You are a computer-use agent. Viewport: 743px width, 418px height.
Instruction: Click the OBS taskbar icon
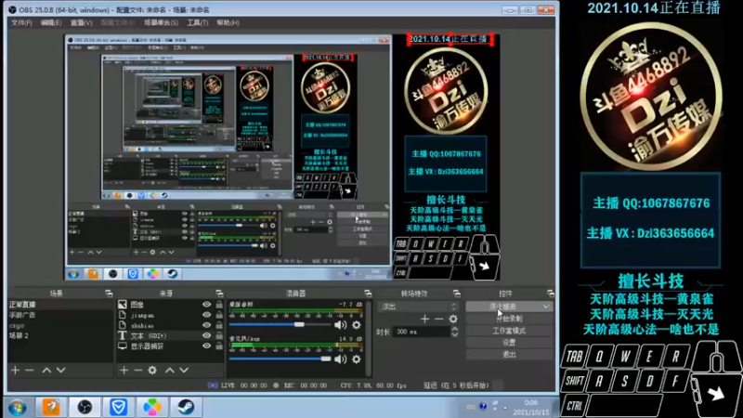point(85,407)
